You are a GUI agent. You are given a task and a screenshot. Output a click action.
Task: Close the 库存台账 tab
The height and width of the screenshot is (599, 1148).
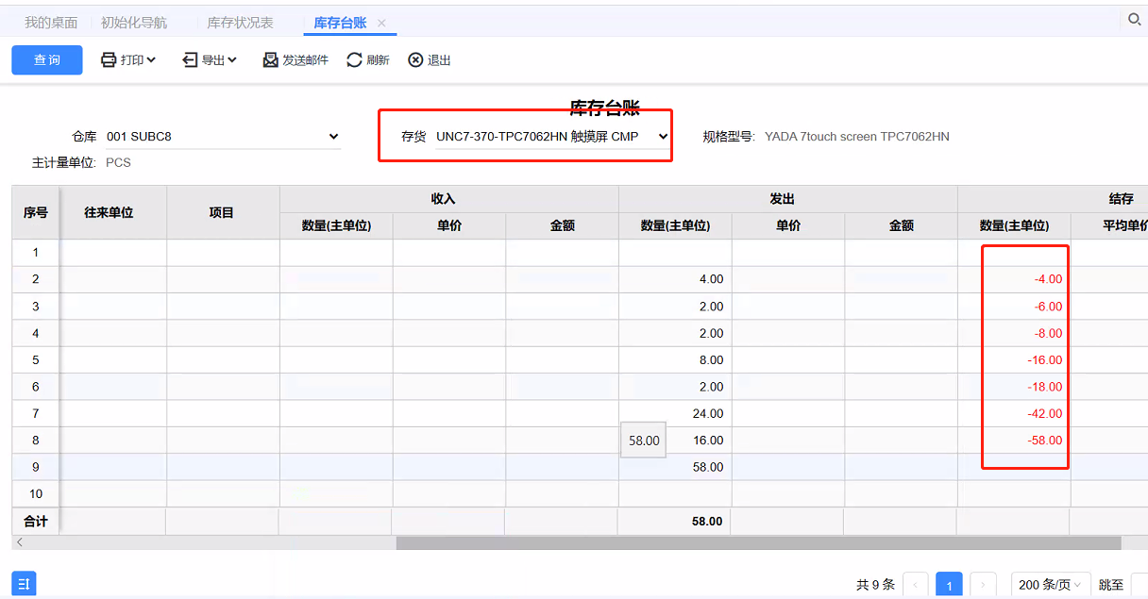click(x=381, y=23)
